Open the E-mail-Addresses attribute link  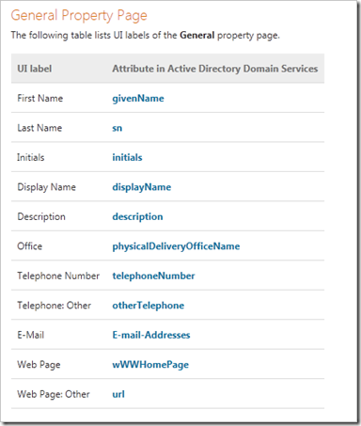pyautogui.click(x=151, y=335)
